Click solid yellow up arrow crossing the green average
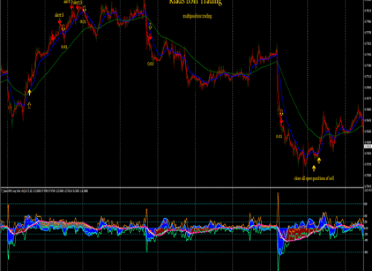Image resolution: width=372 pixels, height=271 pixels. click(x=29, y=92)
